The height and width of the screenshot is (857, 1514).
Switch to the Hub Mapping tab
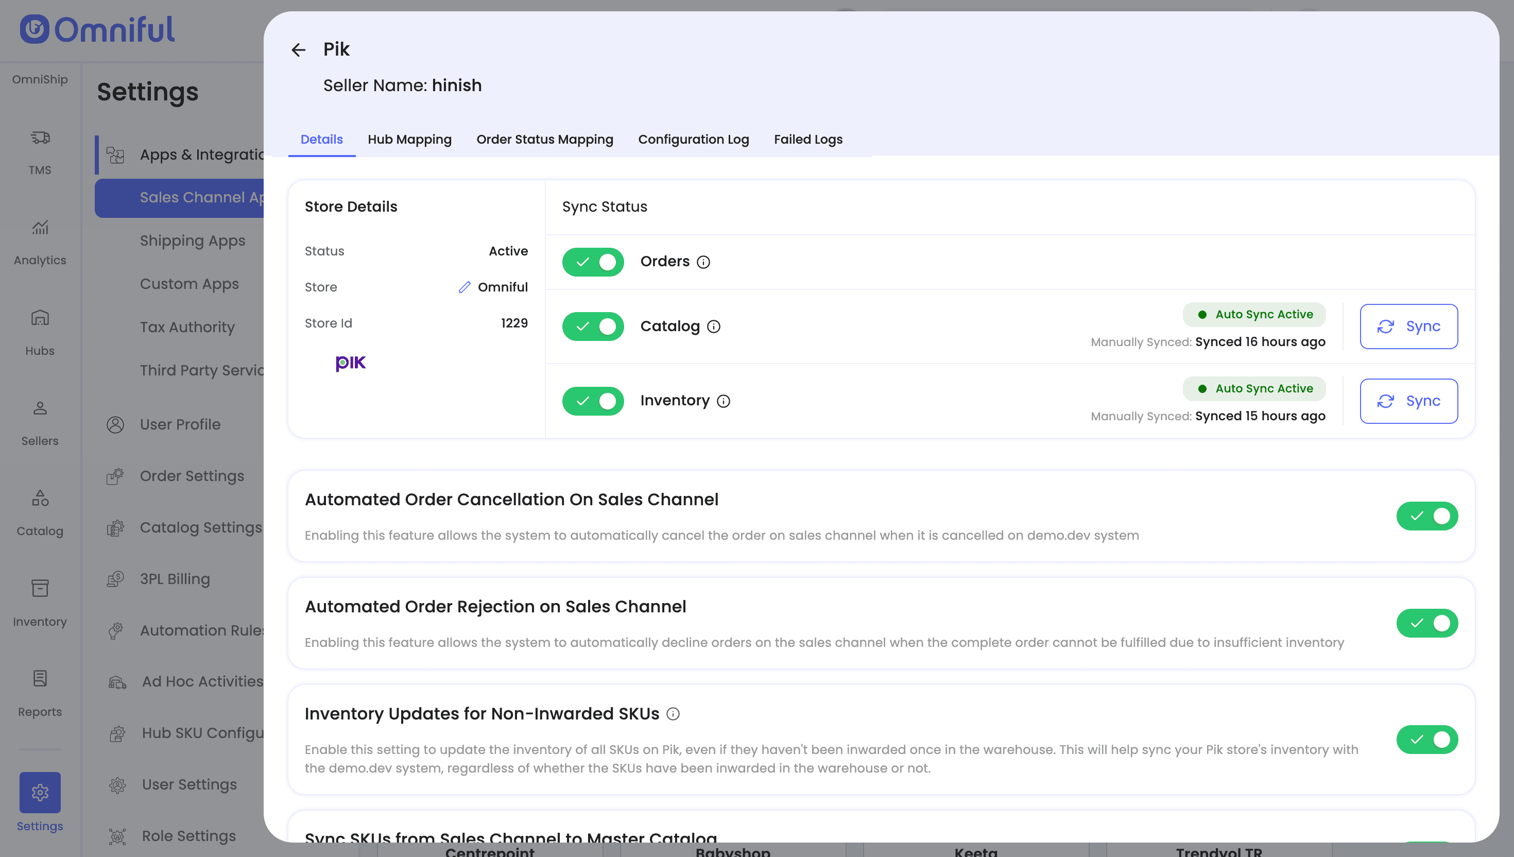409,140
